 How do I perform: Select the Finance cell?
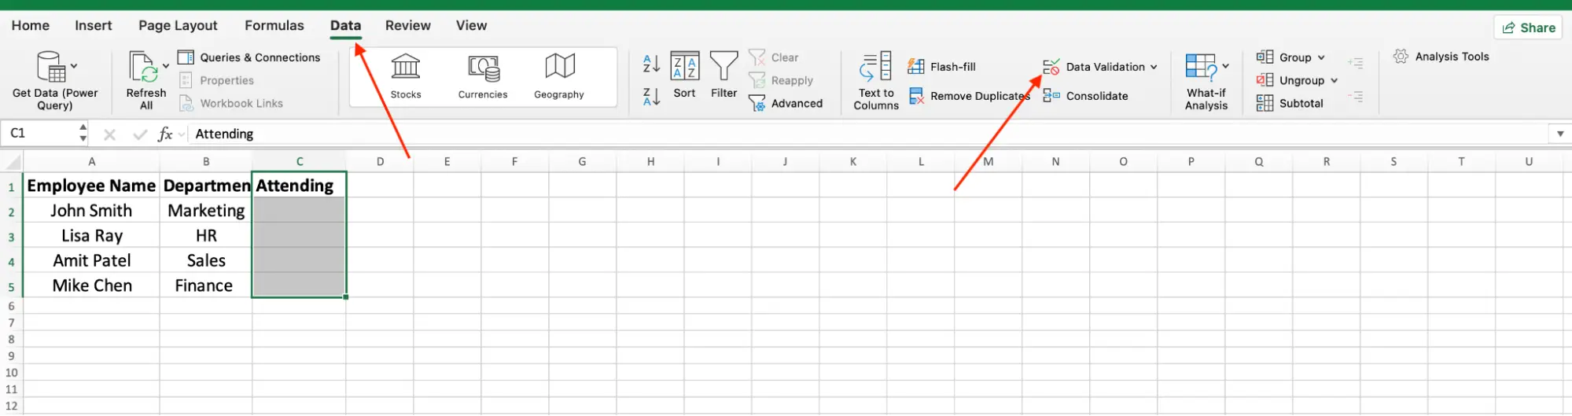(x=206, y=285)
